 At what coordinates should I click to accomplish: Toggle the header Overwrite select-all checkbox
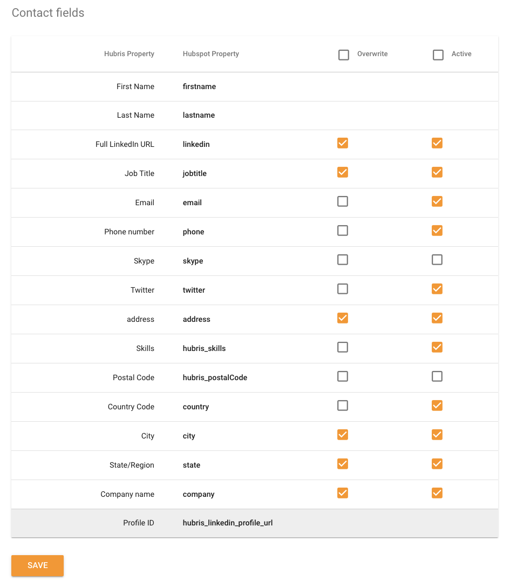coord(344,55)
